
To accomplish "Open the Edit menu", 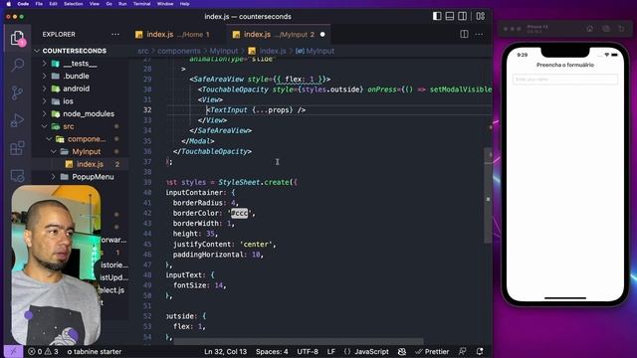I will click(53, 4).
